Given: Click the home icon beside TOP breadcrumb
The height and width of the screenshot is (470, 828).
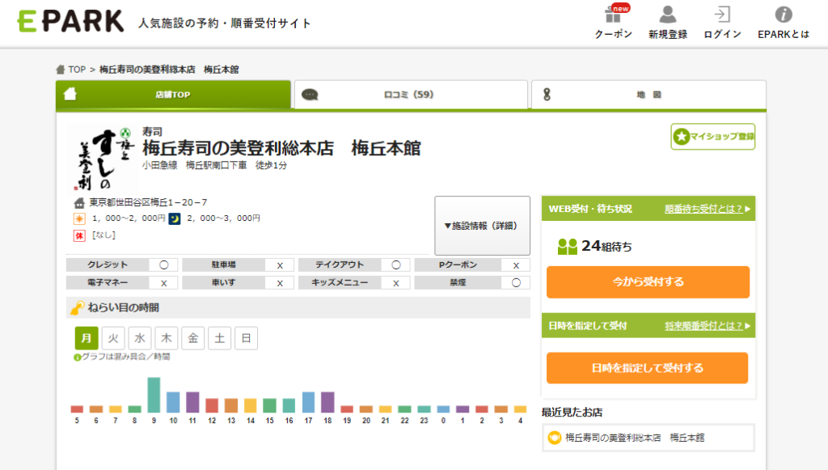Looking at the screenshot, I should click(x=60, y=70).
